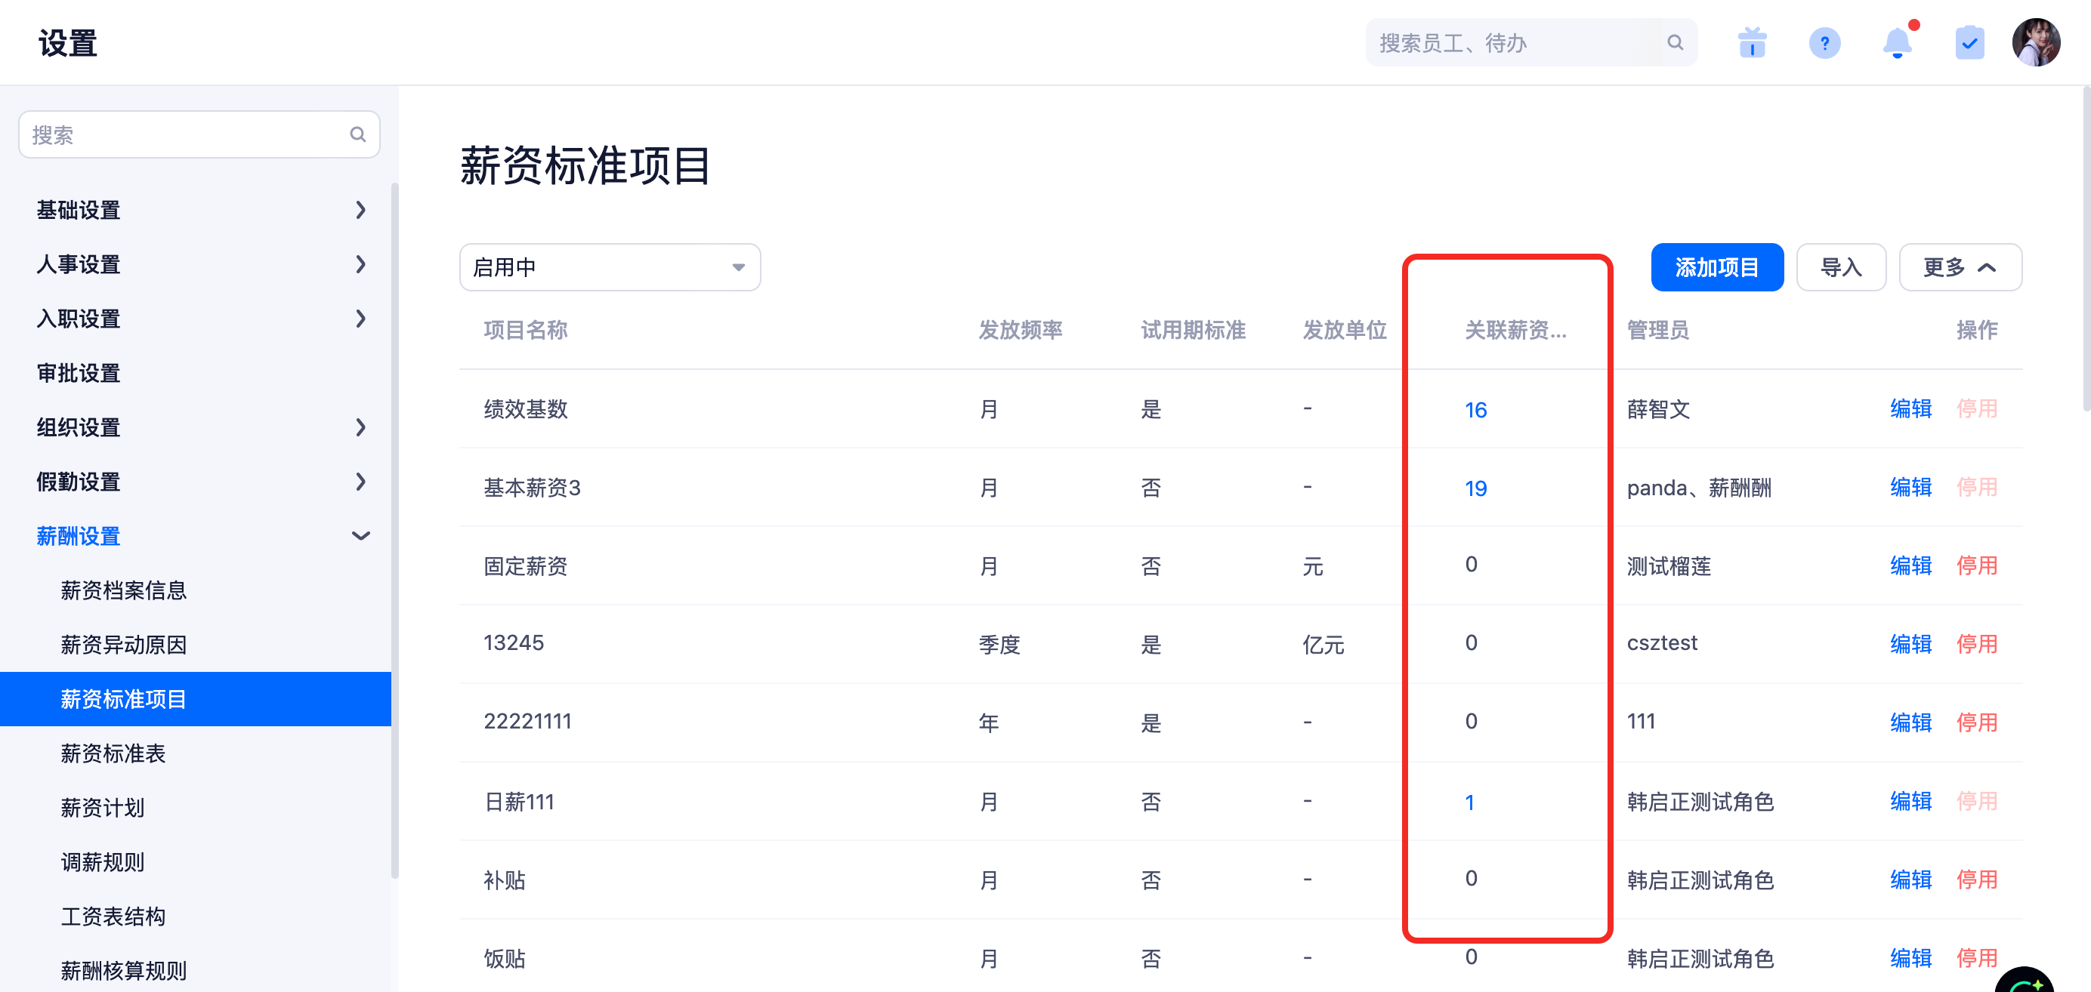This screenshot has width=2091, height=992.
Task: Click the 发放频率 column header
Action: pos(1021,330)
